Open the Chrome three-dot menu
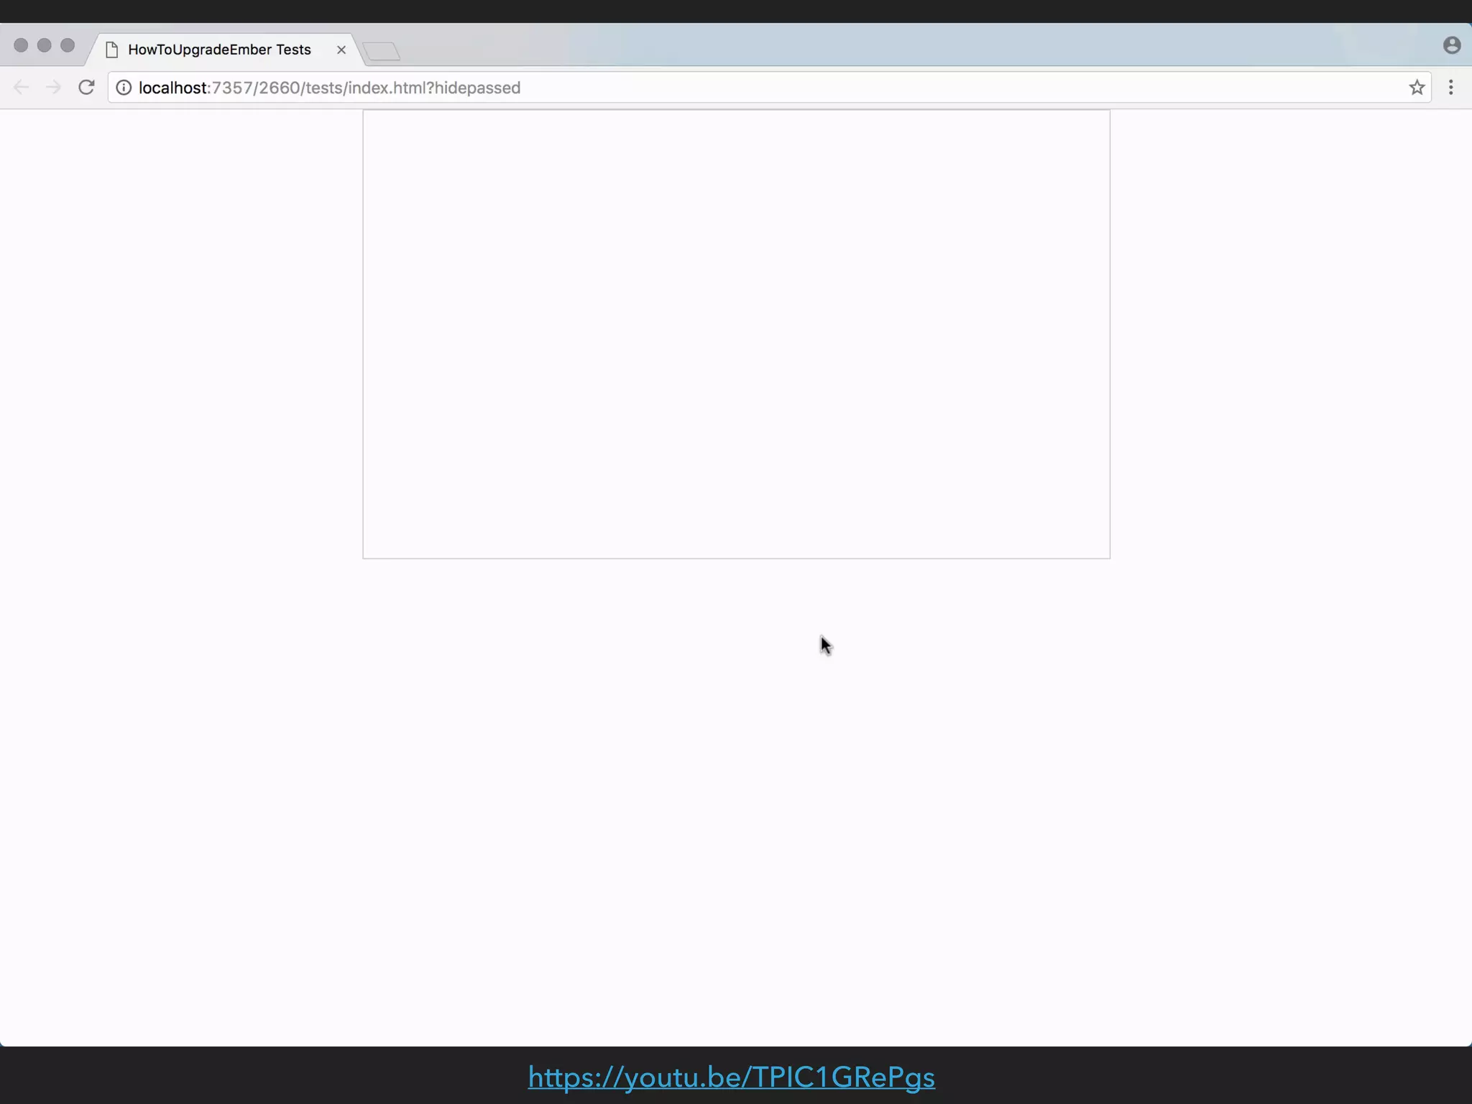This screenshot has width=1472, height=1104. point(1450,88)
